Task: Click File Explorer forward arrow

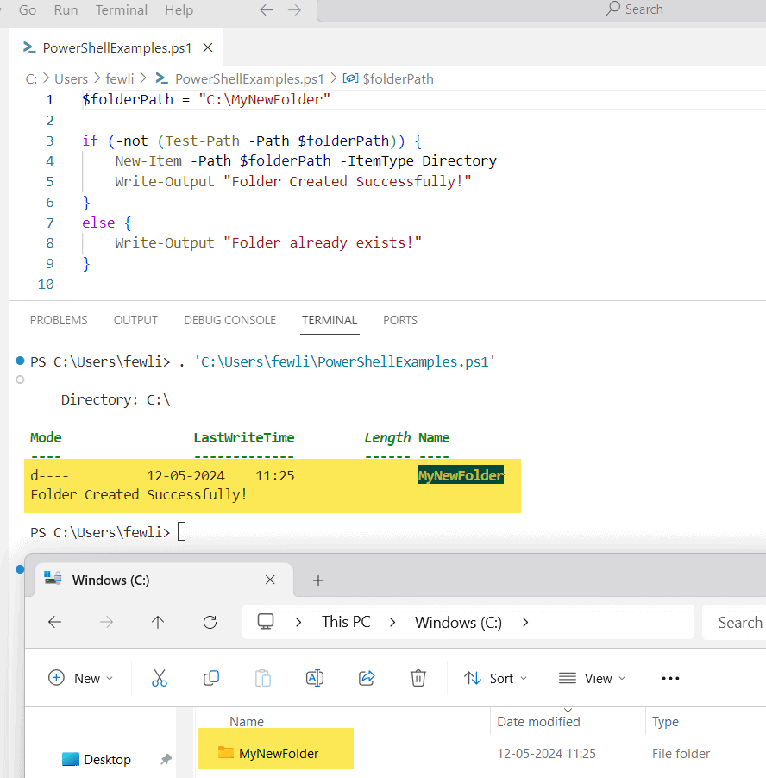Action: (106, 622)
